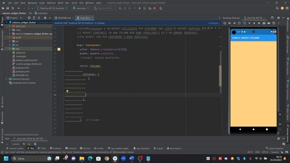Open the Logcat tool window

tap(158, 149)
